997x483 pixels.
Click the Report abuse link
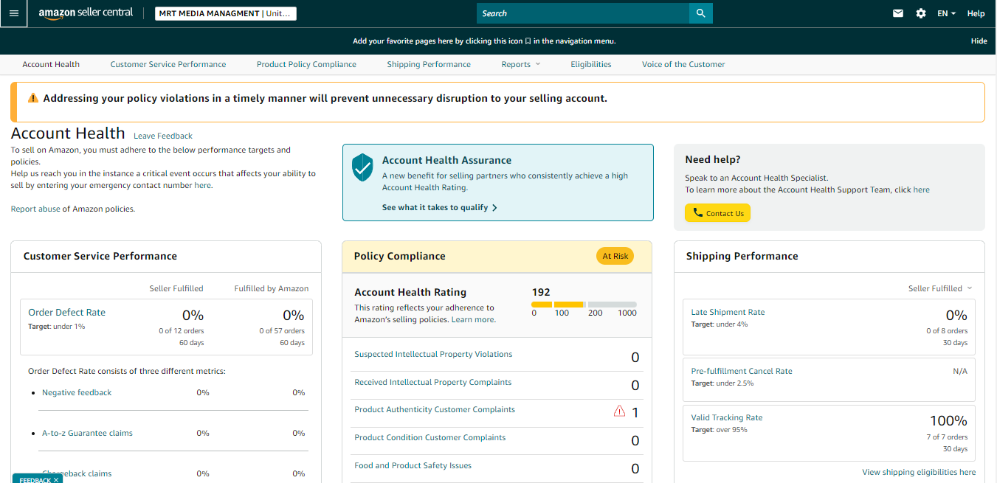35,209
